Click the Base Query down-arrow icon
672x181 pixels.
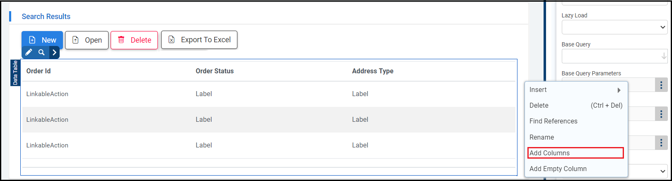click(664, 56)
